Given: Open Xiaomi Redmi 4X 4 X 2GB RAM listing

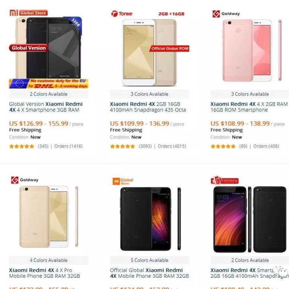Looking at the screenshot, I should [249, 107].
